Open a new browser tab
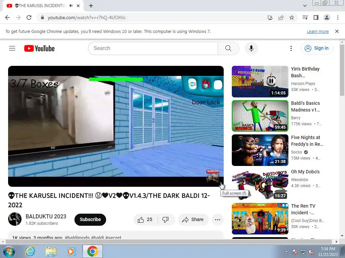 point(91,6)
